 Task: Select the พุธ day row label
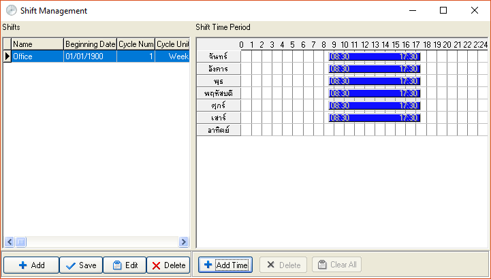point(219,81)
